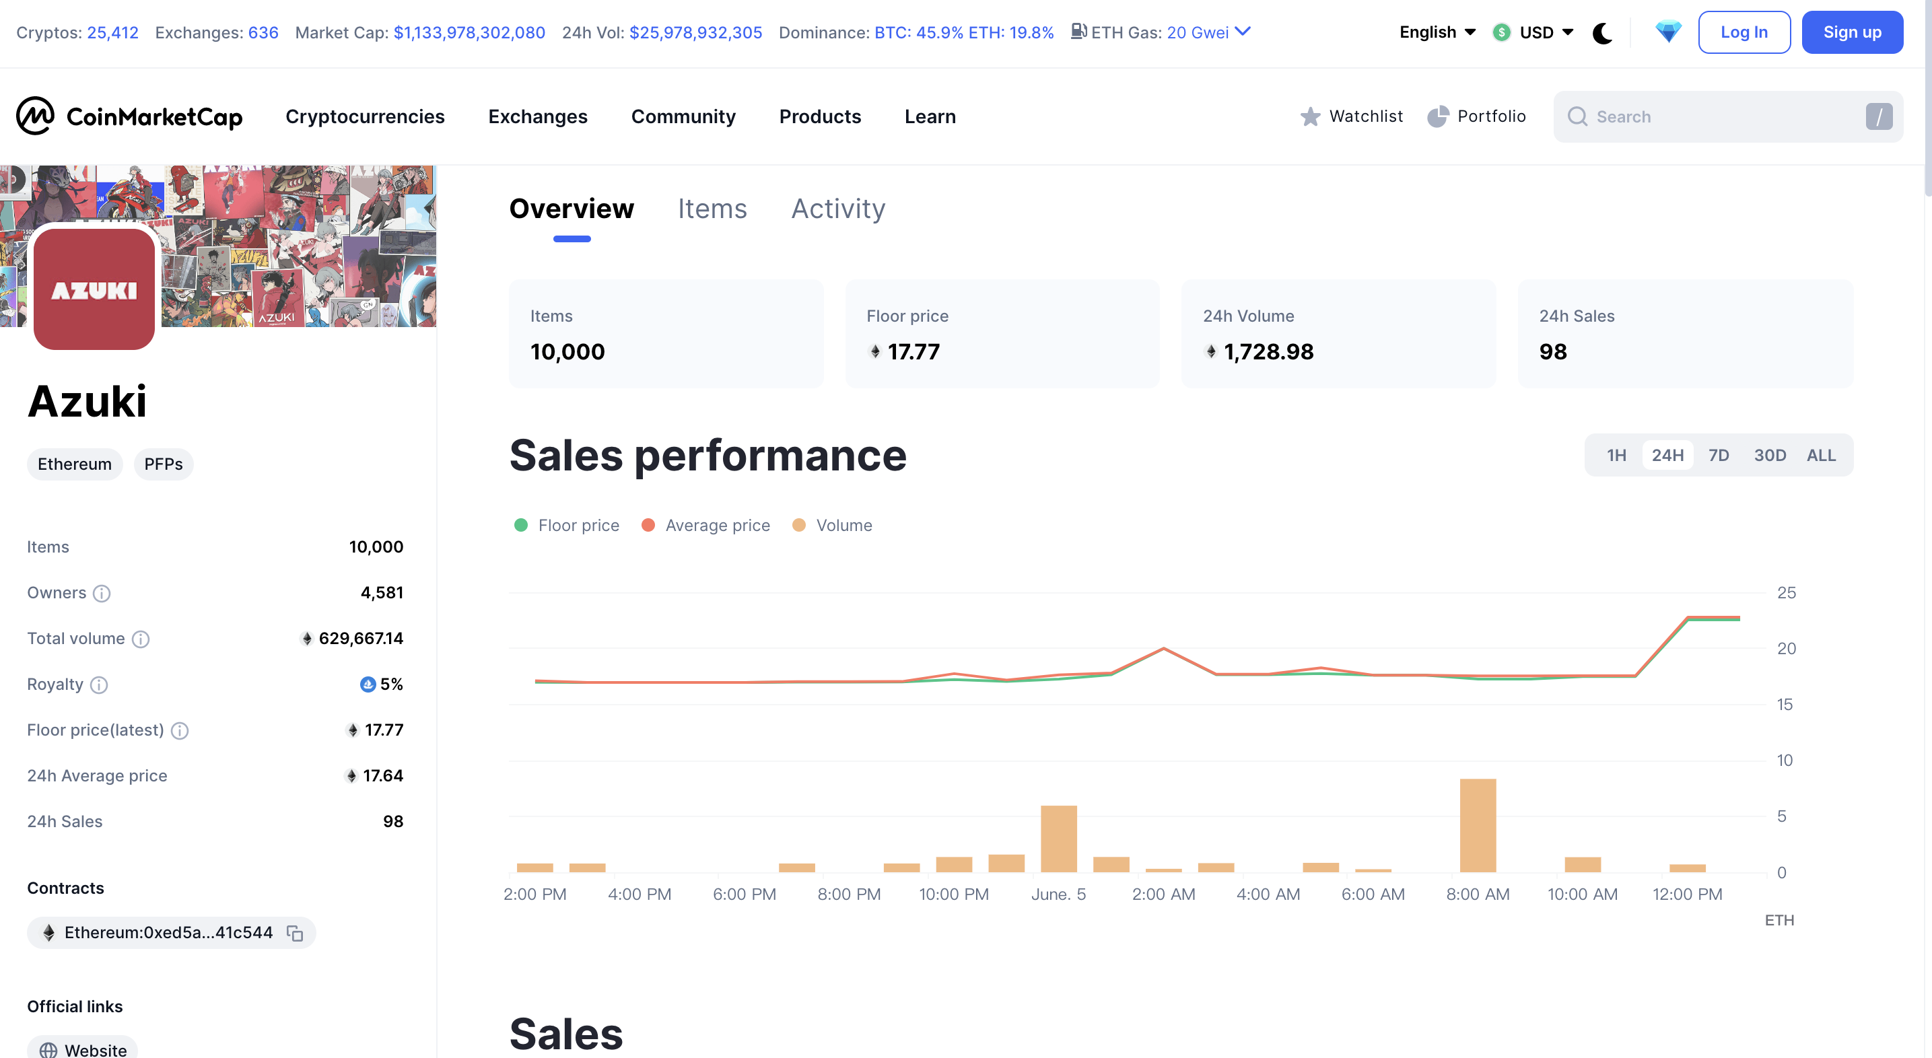Click the info icon next to Total volume
The width and height of the screenshot is (1932, 1058).
tap(140, 639)
